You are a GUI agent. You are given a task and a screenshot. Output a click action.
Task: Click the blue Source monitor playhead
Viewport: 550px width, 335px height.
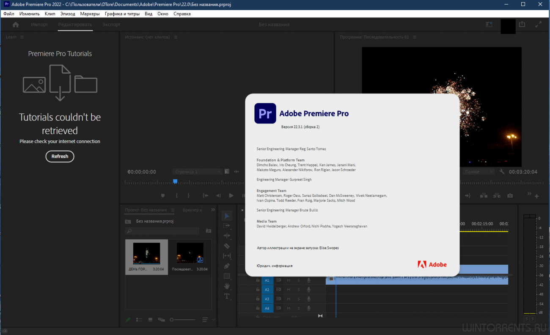(175, 181)
